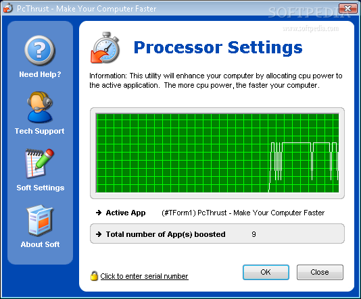Close the PcThrust window with the red X
Screen dimensions: 361x299
coord(347,9)
